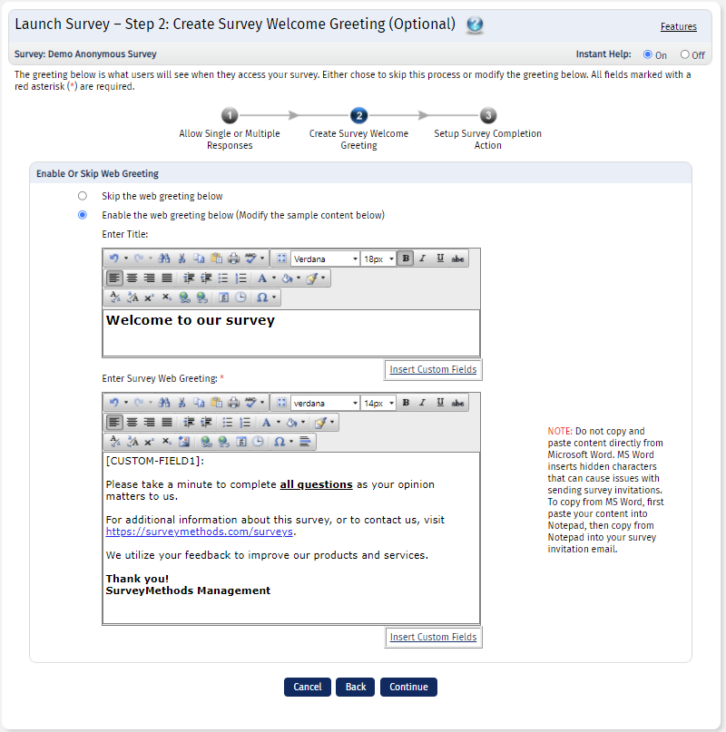The width and height of the screenshot is (726, 732).
Task: Click Insert Custom Fields under greeting editor
Action: 433,637
